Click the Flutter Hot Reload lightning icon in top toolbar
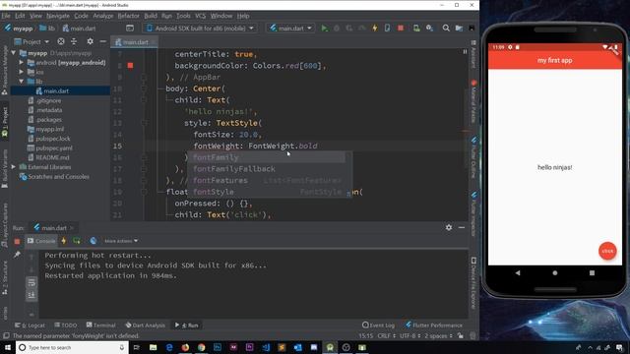 point(374,29)
